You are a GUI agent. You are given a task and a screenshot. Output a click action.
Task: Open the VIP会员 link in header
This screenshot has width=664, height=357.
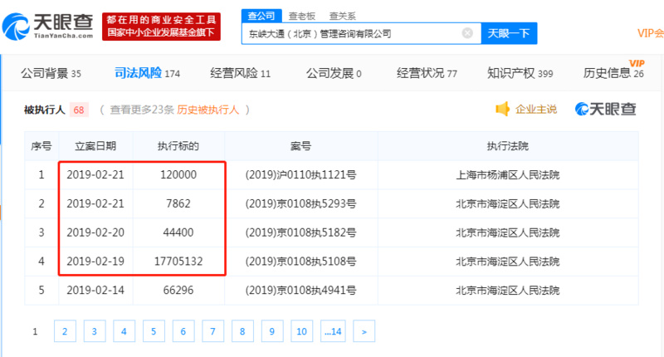point(650,33)
